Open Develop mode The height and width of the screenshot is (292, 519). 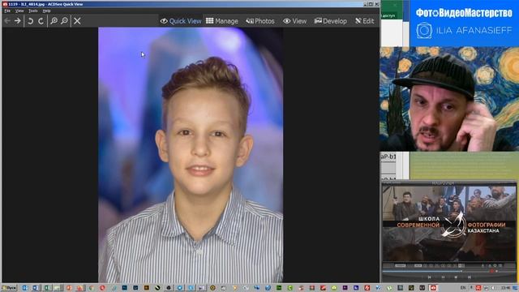(x=330, y=21)
